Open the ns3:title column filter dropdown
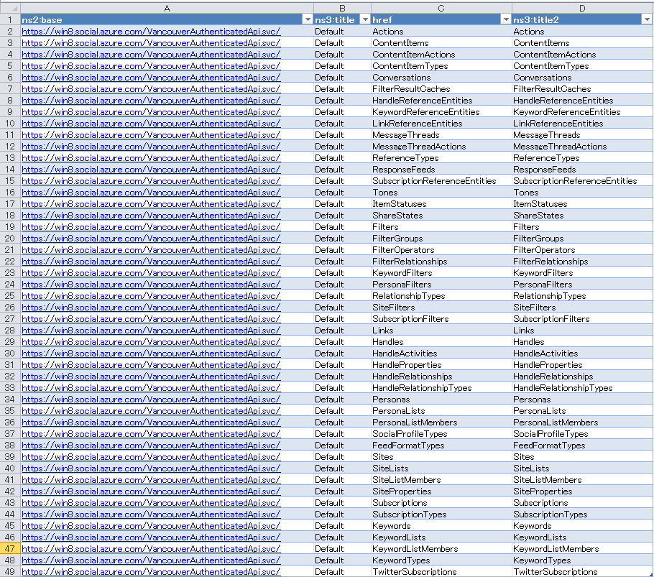The image size is (654, 577). coord(364,19)
